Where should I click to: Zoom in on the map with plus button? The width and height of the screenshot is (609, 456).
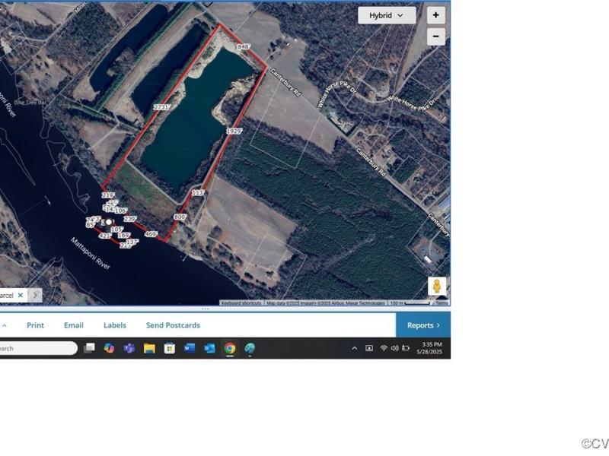coord(435,15)
